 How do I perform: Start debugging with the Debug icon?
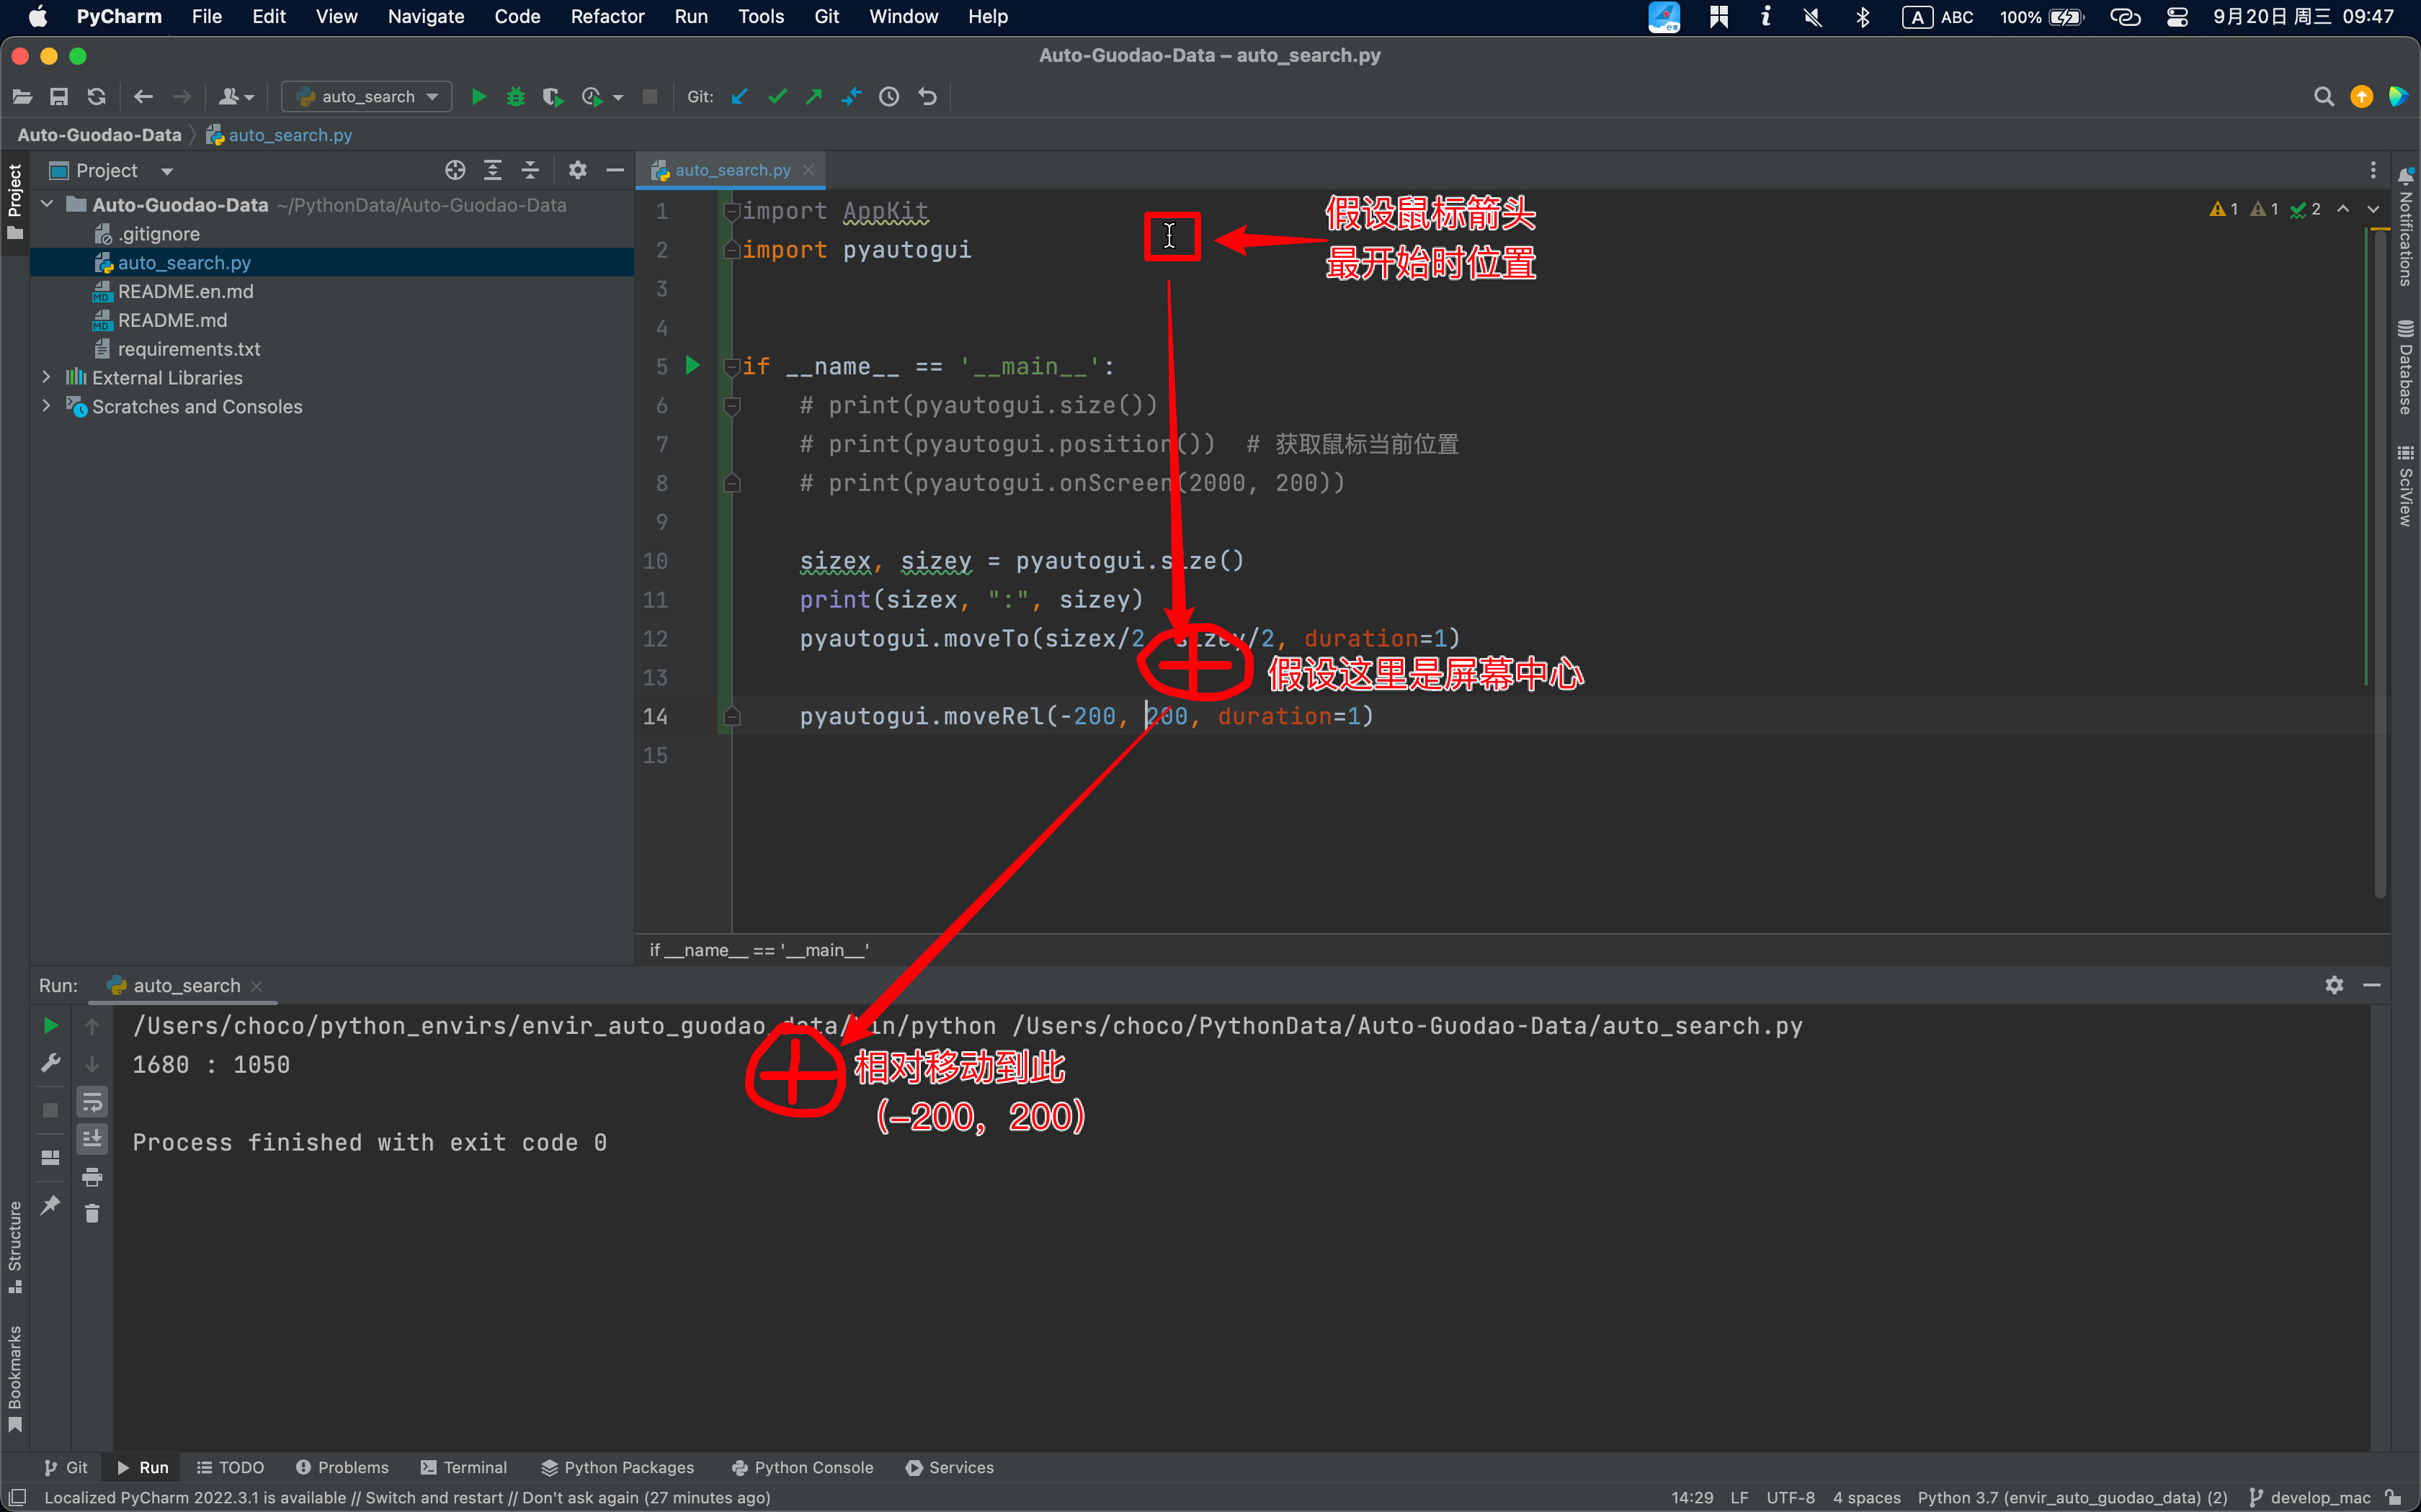point(515,96)
